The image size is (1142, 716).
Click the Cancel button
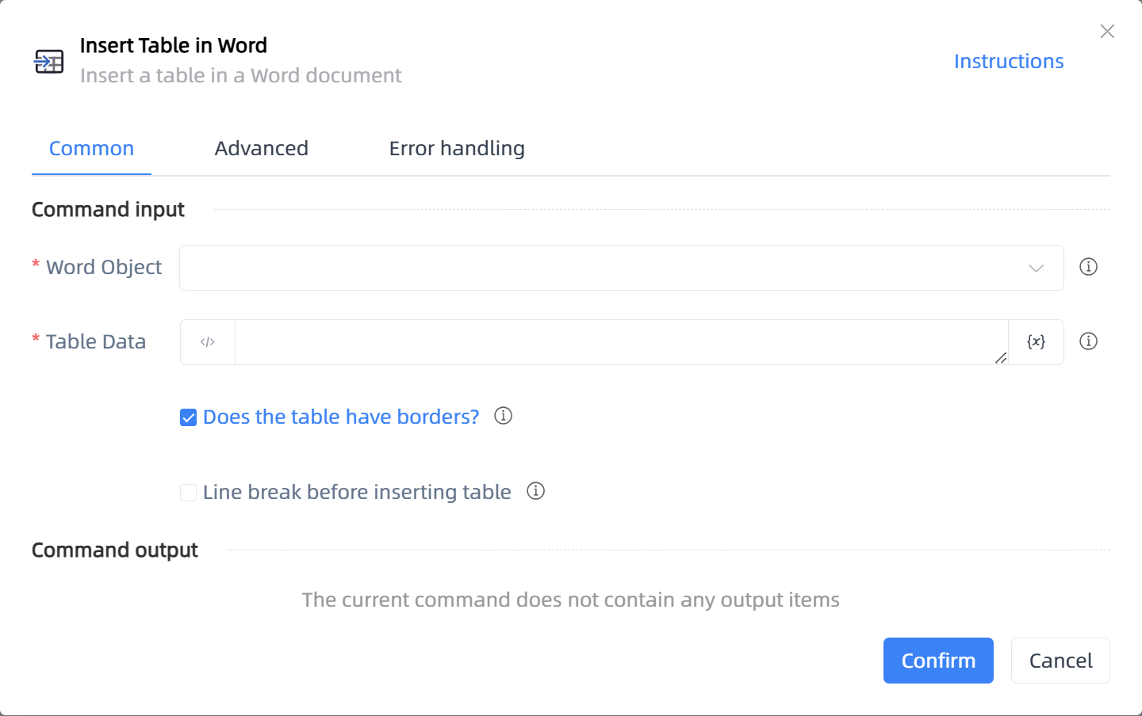1060,661
